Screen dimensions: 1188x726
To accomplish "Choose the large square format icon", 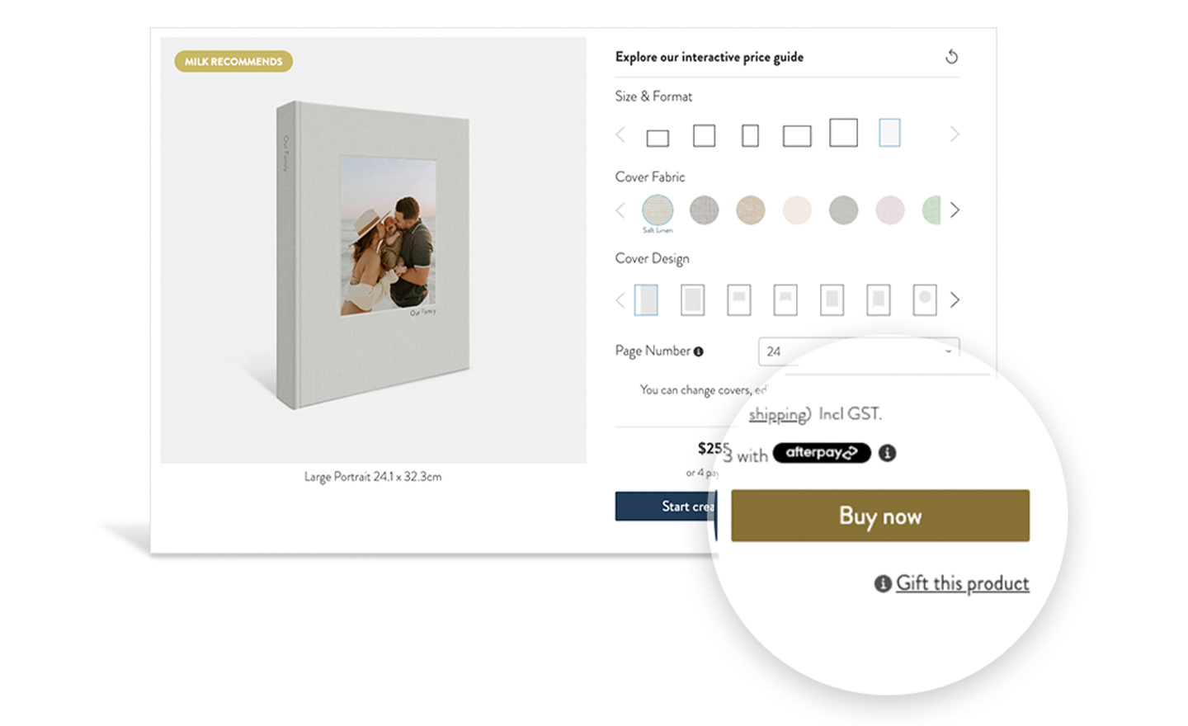I will (x=843, y=133).
